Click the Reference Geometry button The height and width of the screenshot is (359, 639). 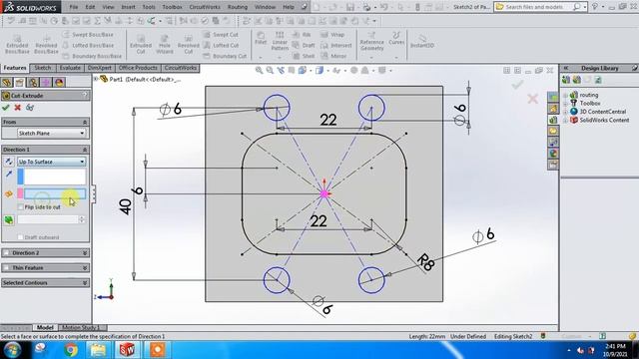pos(371,41)
